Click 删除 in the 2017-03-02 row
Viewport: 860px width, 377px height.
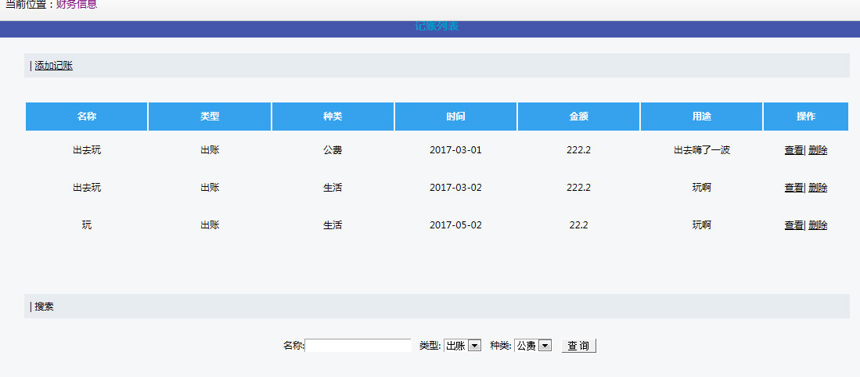(818, 188)
